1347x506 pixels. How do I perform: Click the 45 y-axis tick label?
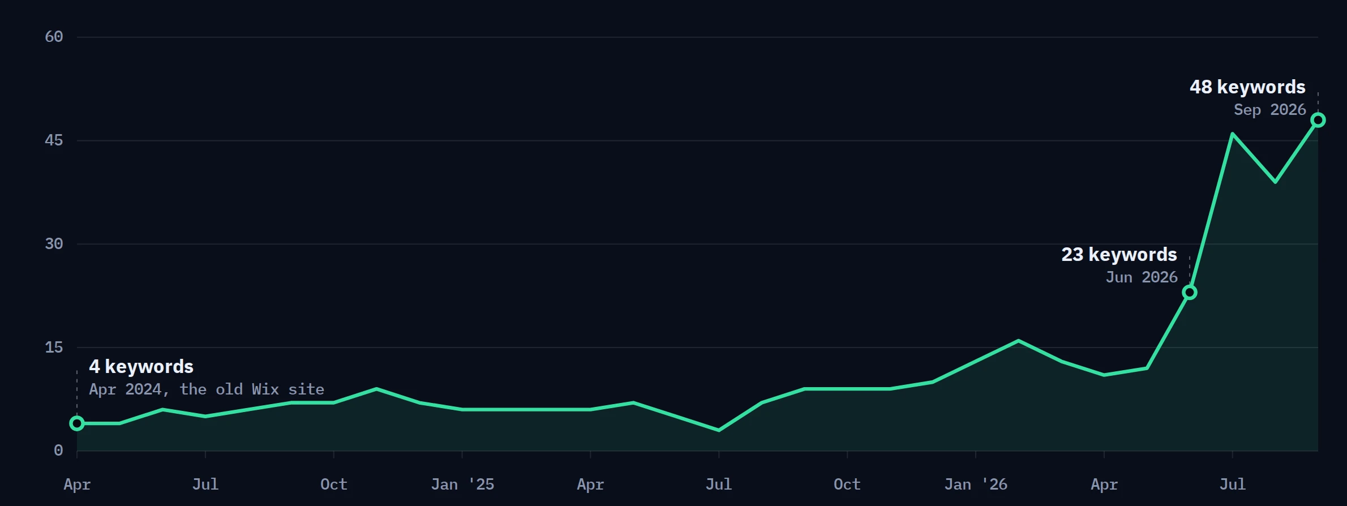[54, 140]
